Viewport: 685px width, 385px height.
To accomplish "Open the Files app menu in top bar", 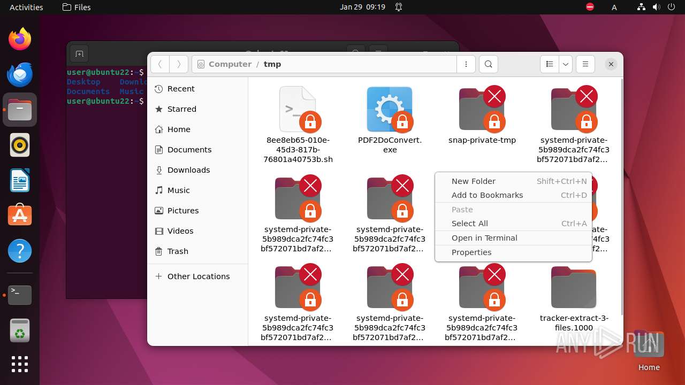I will [77, 7].
